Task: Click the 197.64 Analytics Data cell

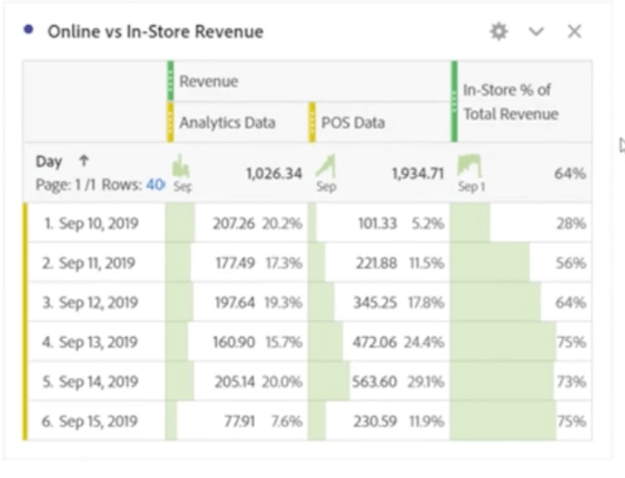Action: click(x=235, y=303)
